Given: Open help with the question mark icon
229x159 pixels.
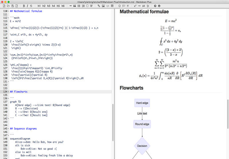Looking at the screenshot, I should pyautogui.click(x=155, y=6).
